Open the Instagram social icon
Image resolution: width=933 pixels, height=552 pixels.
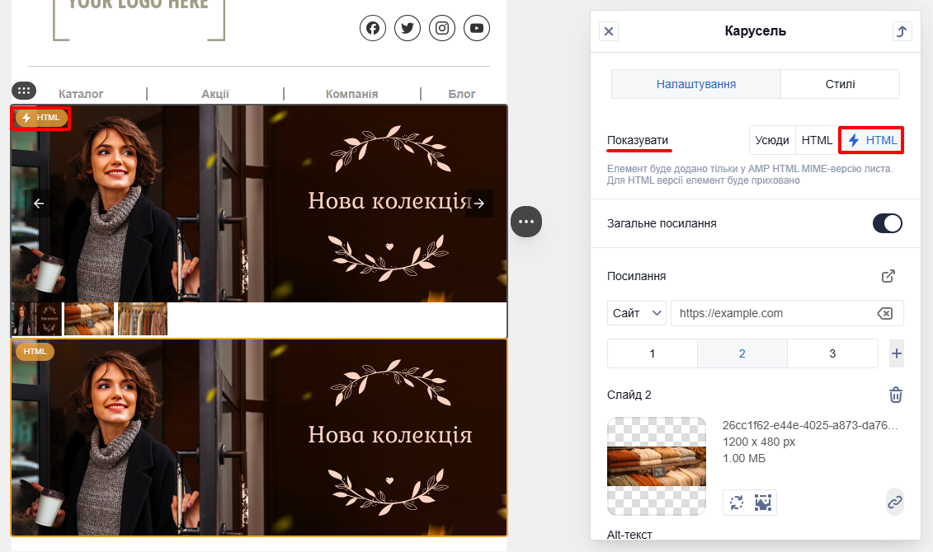[x=442, y=28]
